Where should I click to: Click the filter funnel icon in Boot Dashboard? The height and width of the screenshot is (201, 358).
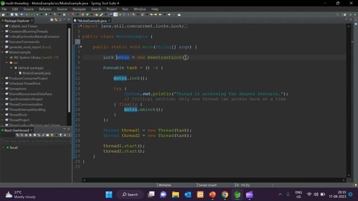click(x=60, y=135)
